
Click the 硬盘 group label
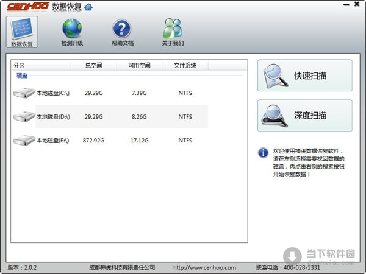(x=22, y=76)
